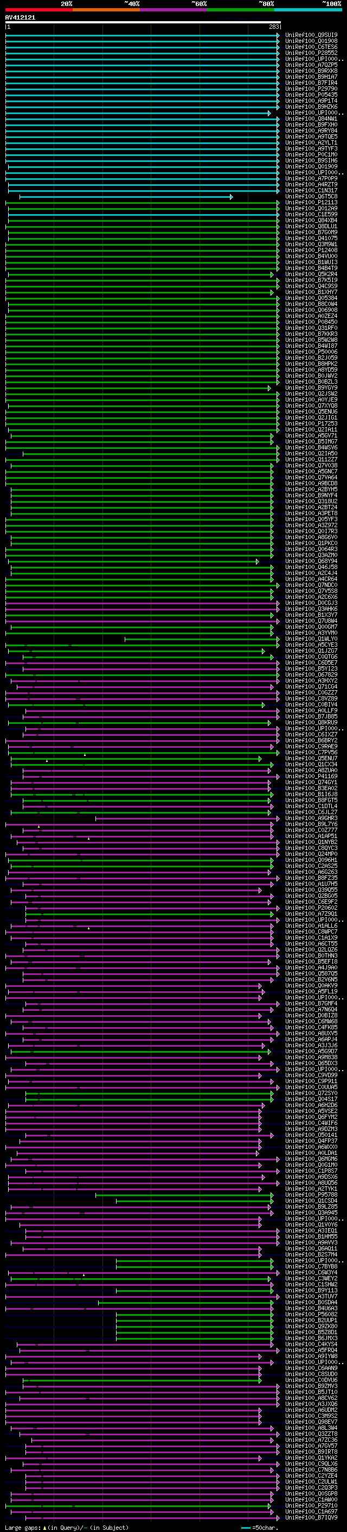Viewport: 347px width, 1532px height.
Task: Open hit UniRef100_B0THN3
Action: pyautogui.click(x=311, y=956)
